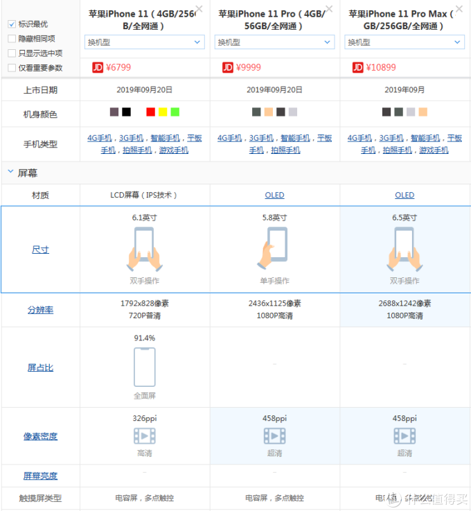Click the iPhone 11 product title
The width and height of the screenshot is (471, 511).
point(143,20)
